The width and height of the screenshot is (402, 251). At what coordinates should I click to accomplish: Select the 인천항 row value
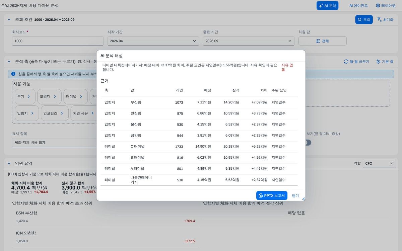coord(136,113)
